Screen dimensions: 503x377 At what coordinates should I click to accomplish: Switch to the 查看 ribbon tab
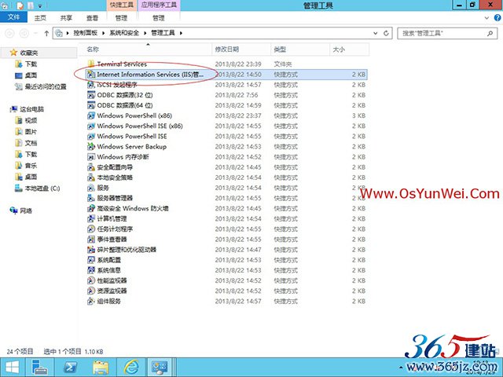pos(92,18)
